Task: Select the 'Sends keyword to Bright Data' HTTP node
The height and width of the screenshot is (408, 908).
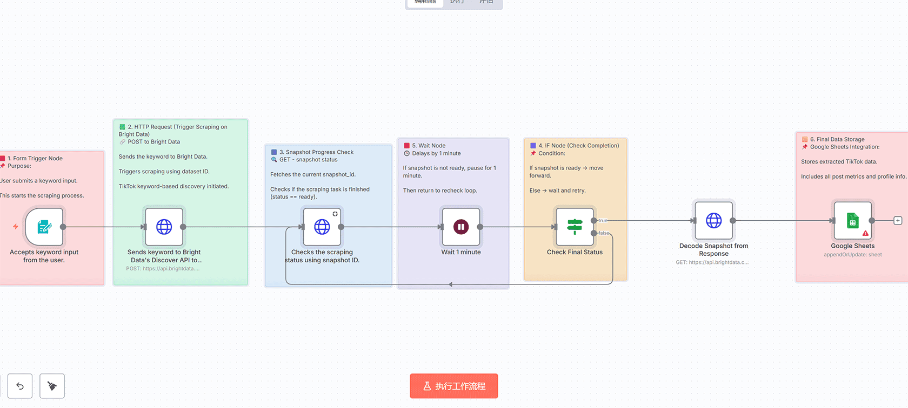Action: coord(164,227)
